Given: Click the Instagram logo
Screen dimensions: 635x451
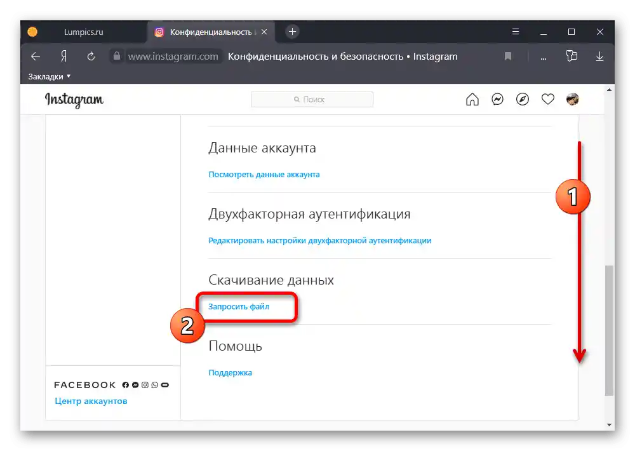Looking at the screenshot, I should [x=74, y=100].
